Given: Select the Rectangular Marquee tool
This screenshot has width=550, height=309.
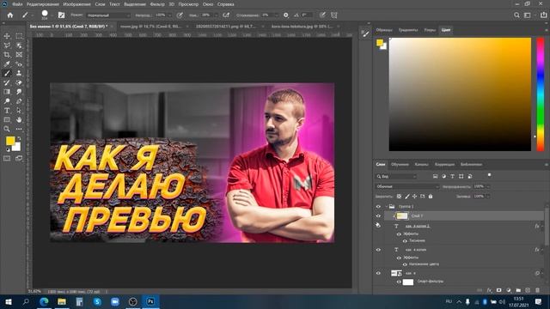Looking at the screenshot, I should point(19,36).
